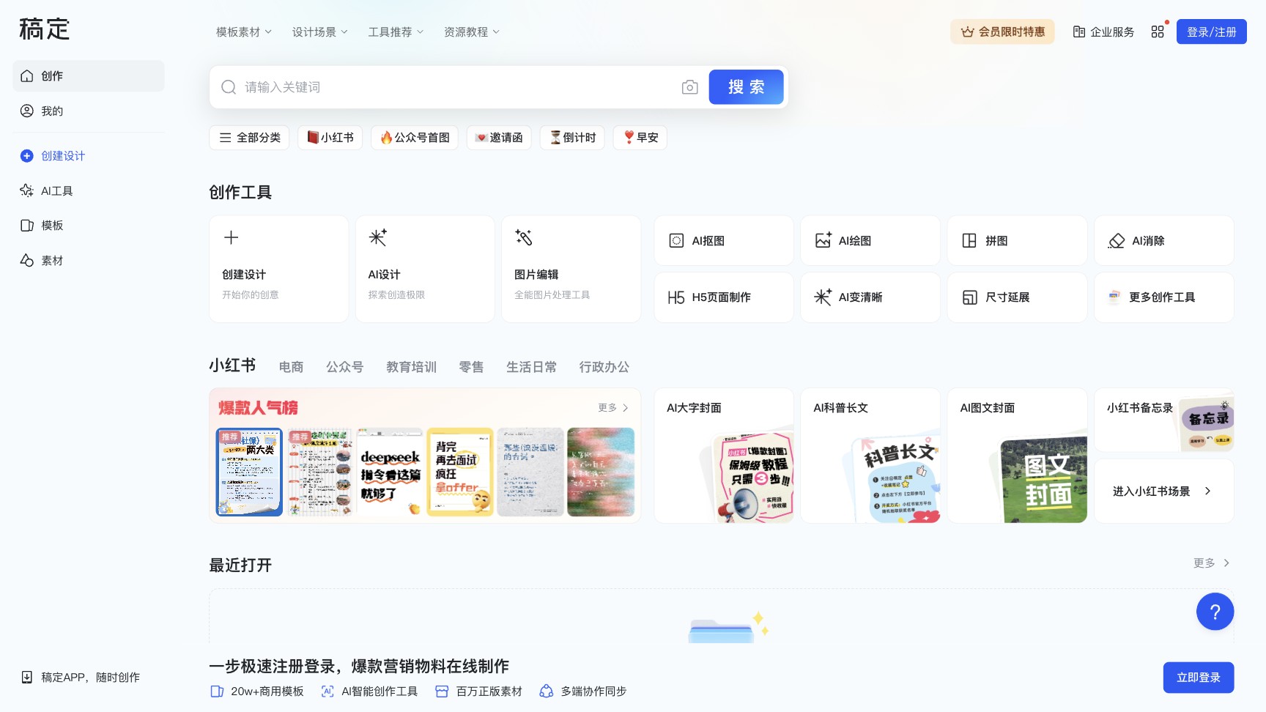Viewport: 1266px width, 712px height.
Task: Select the 公众号首图 category chip
Action: click(415, 138)
